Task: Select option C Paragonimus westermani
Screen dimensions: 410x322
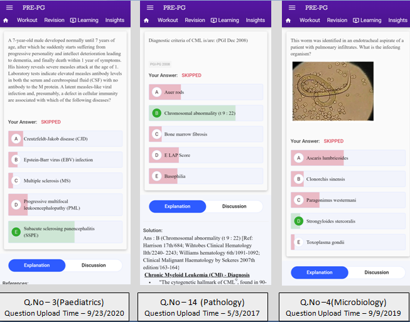Action: (348, 200)
